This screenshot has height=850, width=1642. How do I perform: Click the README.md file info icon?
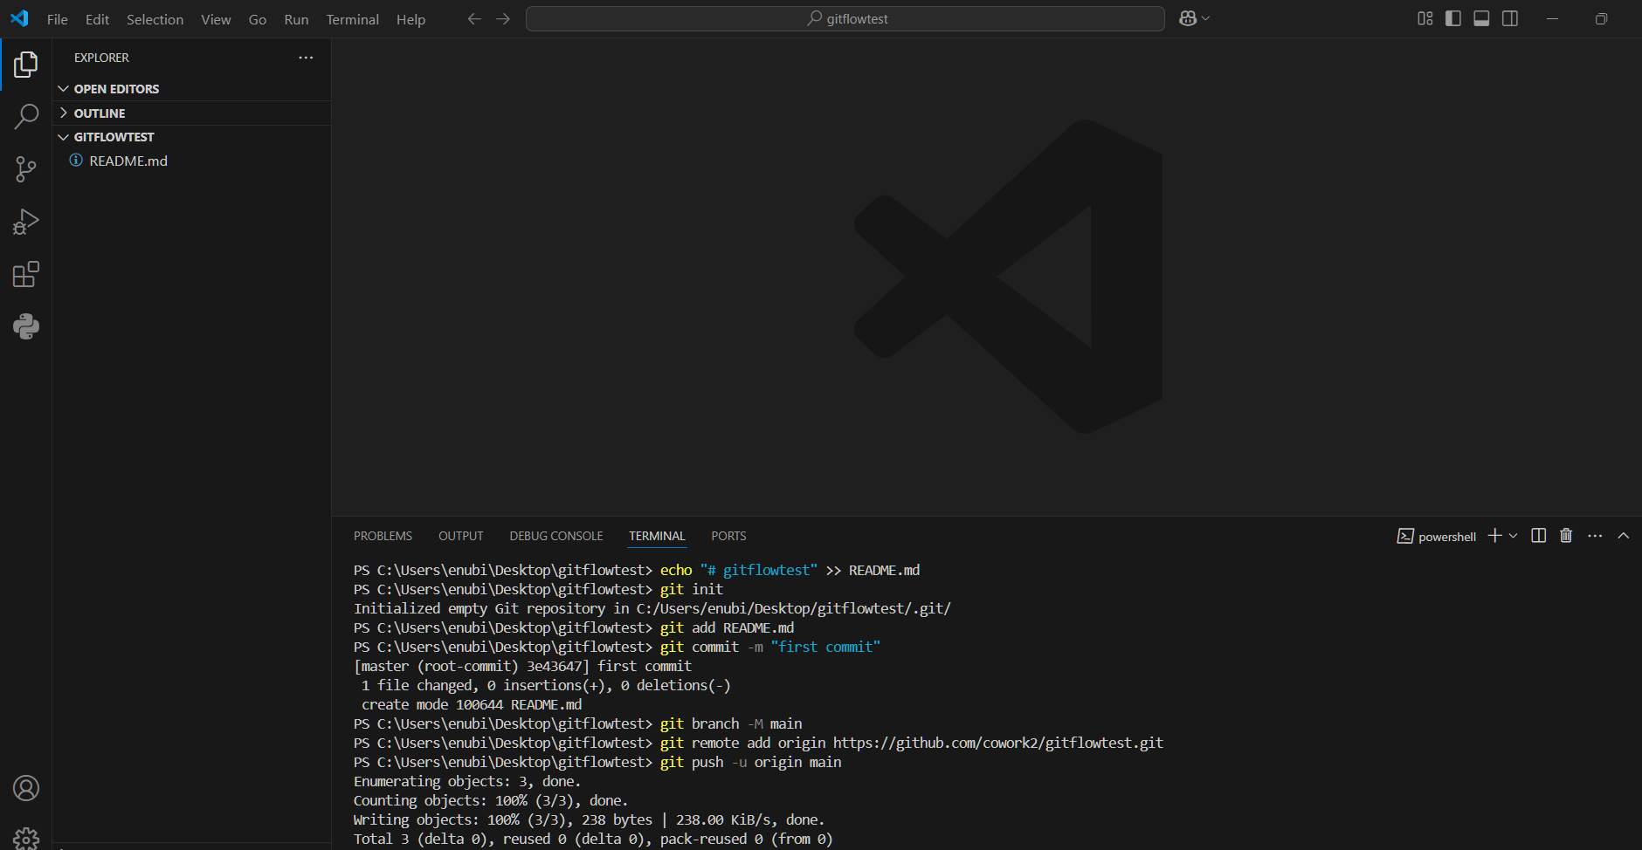coord(76,161)
